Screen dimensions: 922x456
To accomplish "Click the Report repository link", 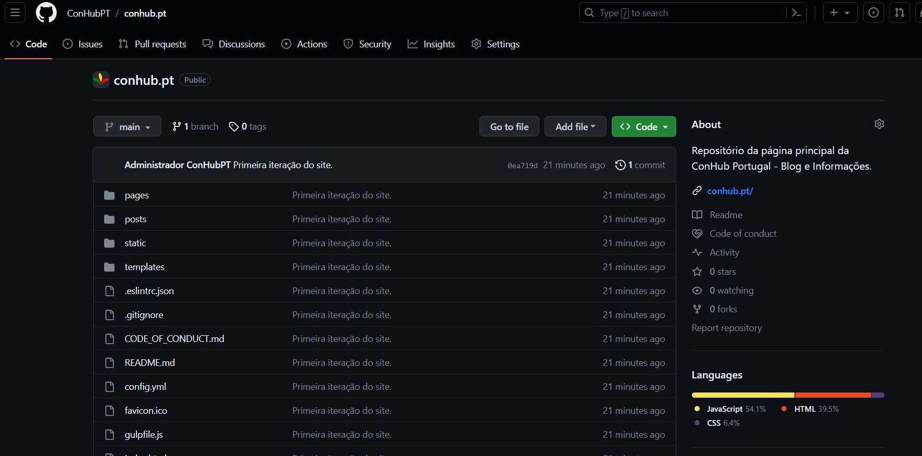I will point(726,328).
